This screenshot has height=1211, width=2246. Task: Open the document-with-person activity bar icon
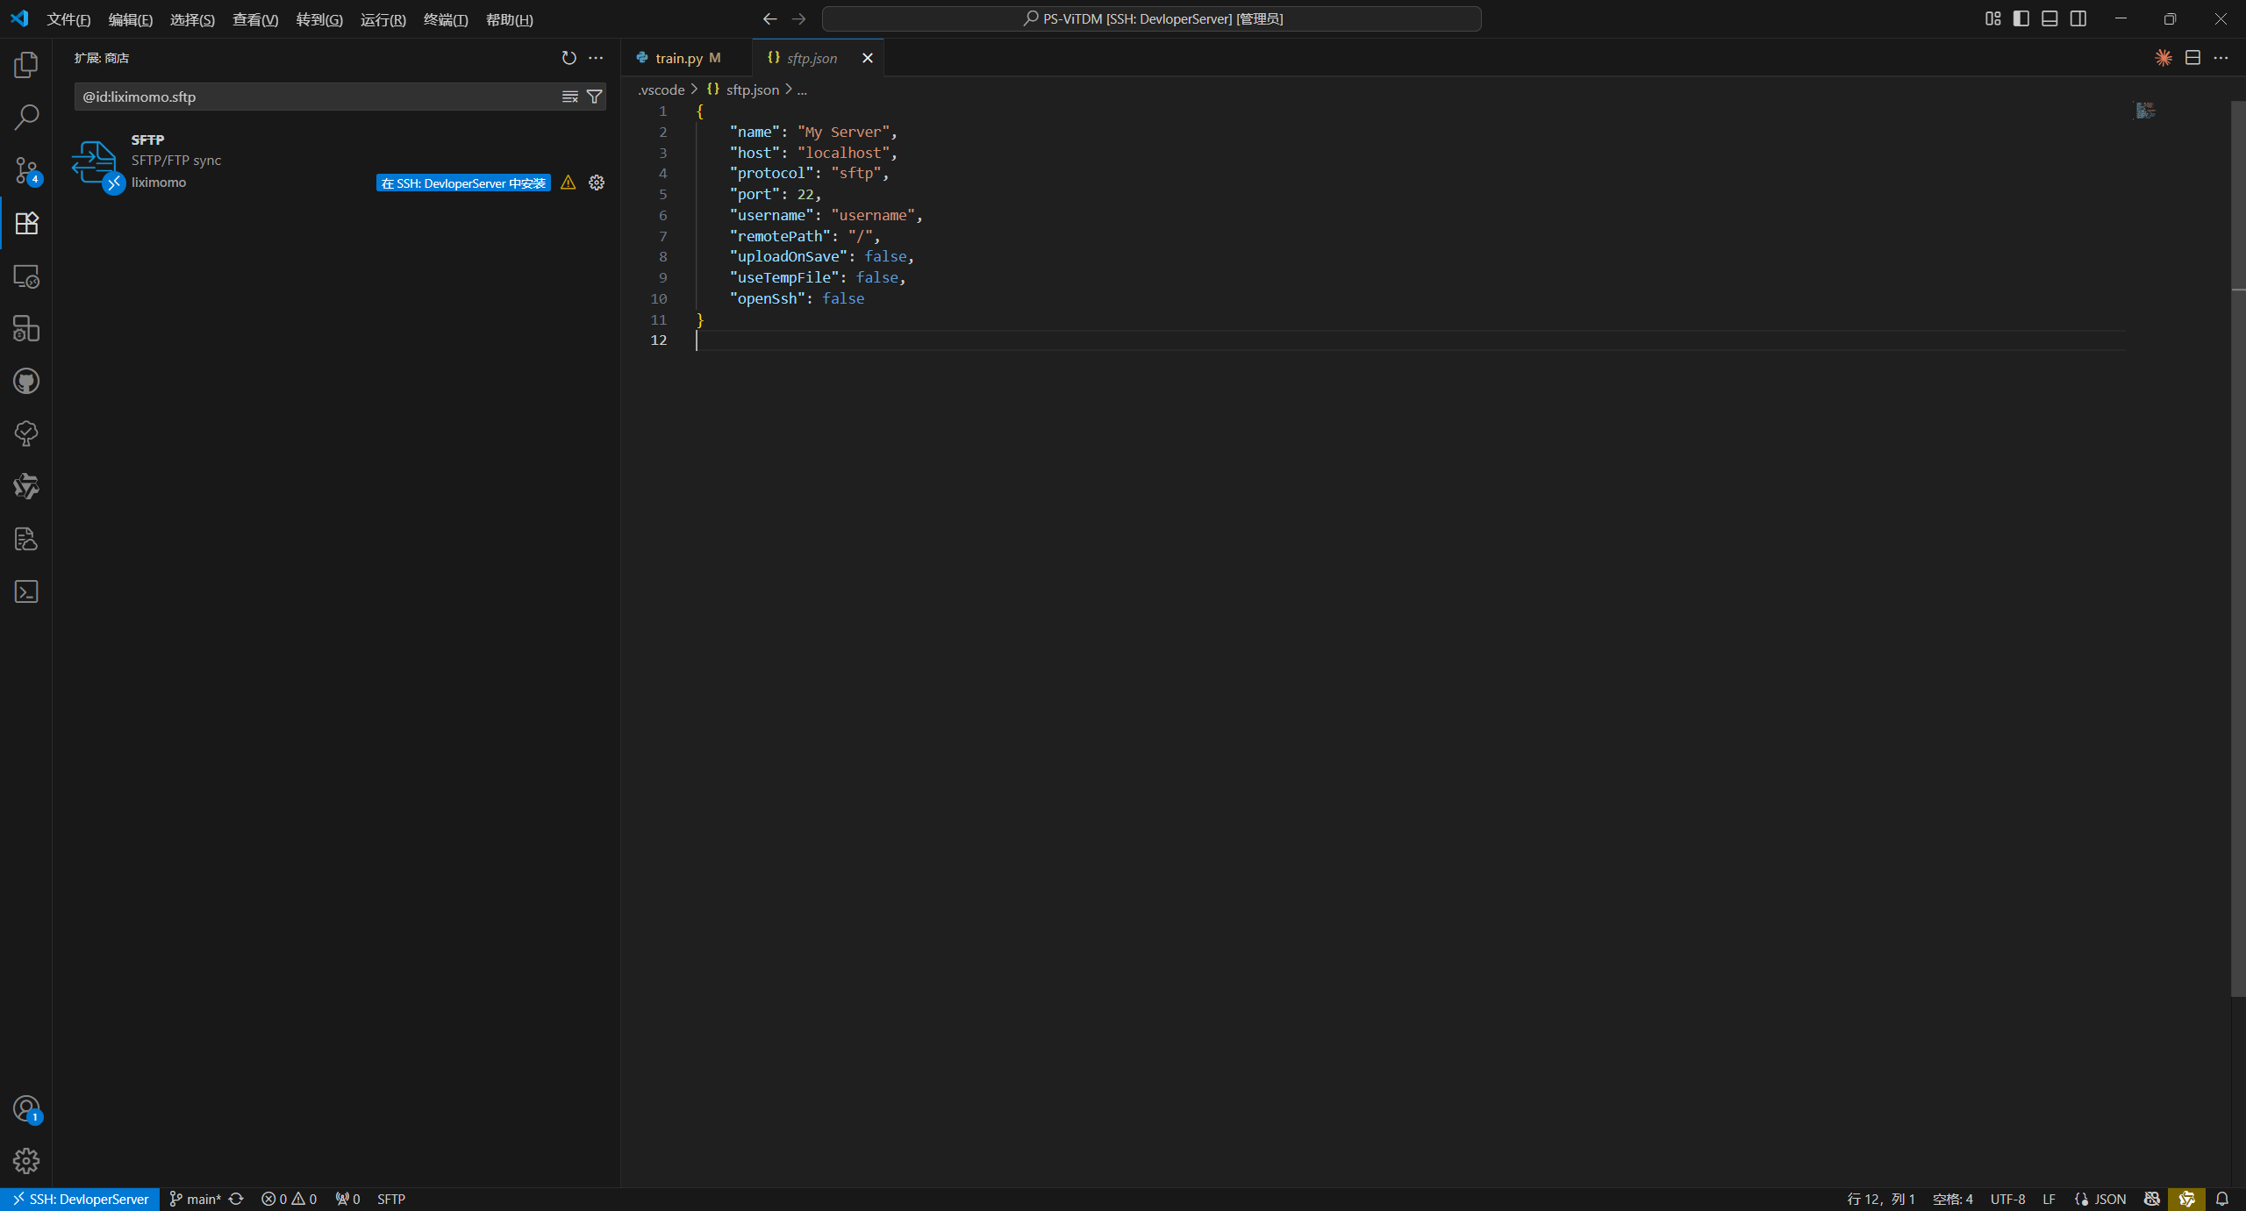click(x=26, y=539)
